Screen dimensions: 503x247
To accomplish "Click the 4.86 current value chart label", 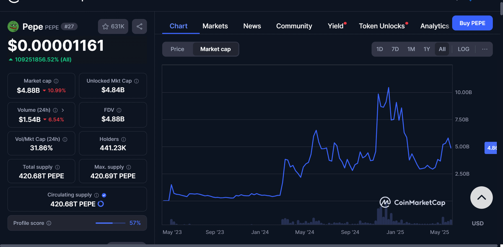I will [491, 148].
